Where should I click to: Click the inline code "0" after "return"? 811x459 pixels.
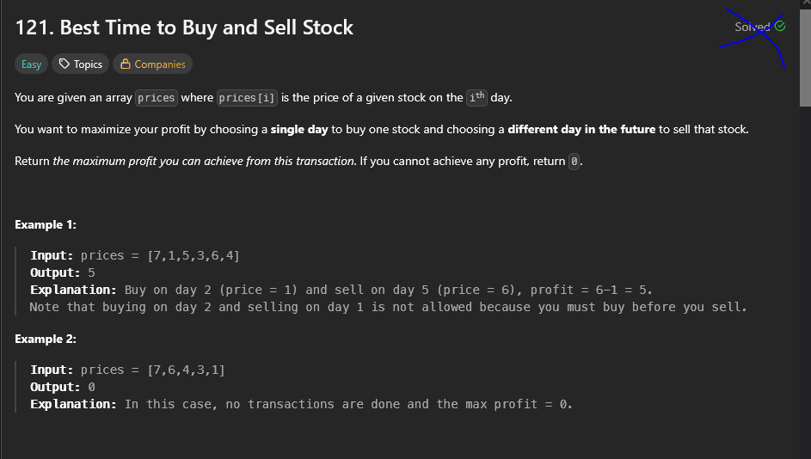click(574, 162)
